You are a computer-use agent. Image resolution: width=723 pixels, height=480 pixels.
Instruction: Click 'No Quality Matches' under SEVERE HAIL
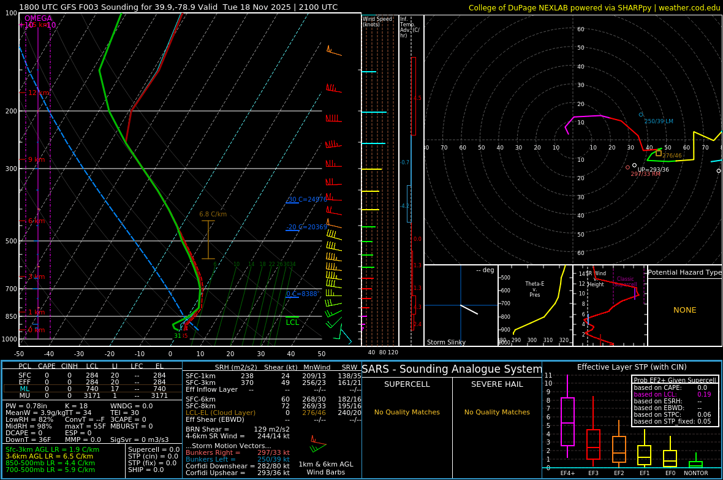pyautogui.click(x=497, y=412)
